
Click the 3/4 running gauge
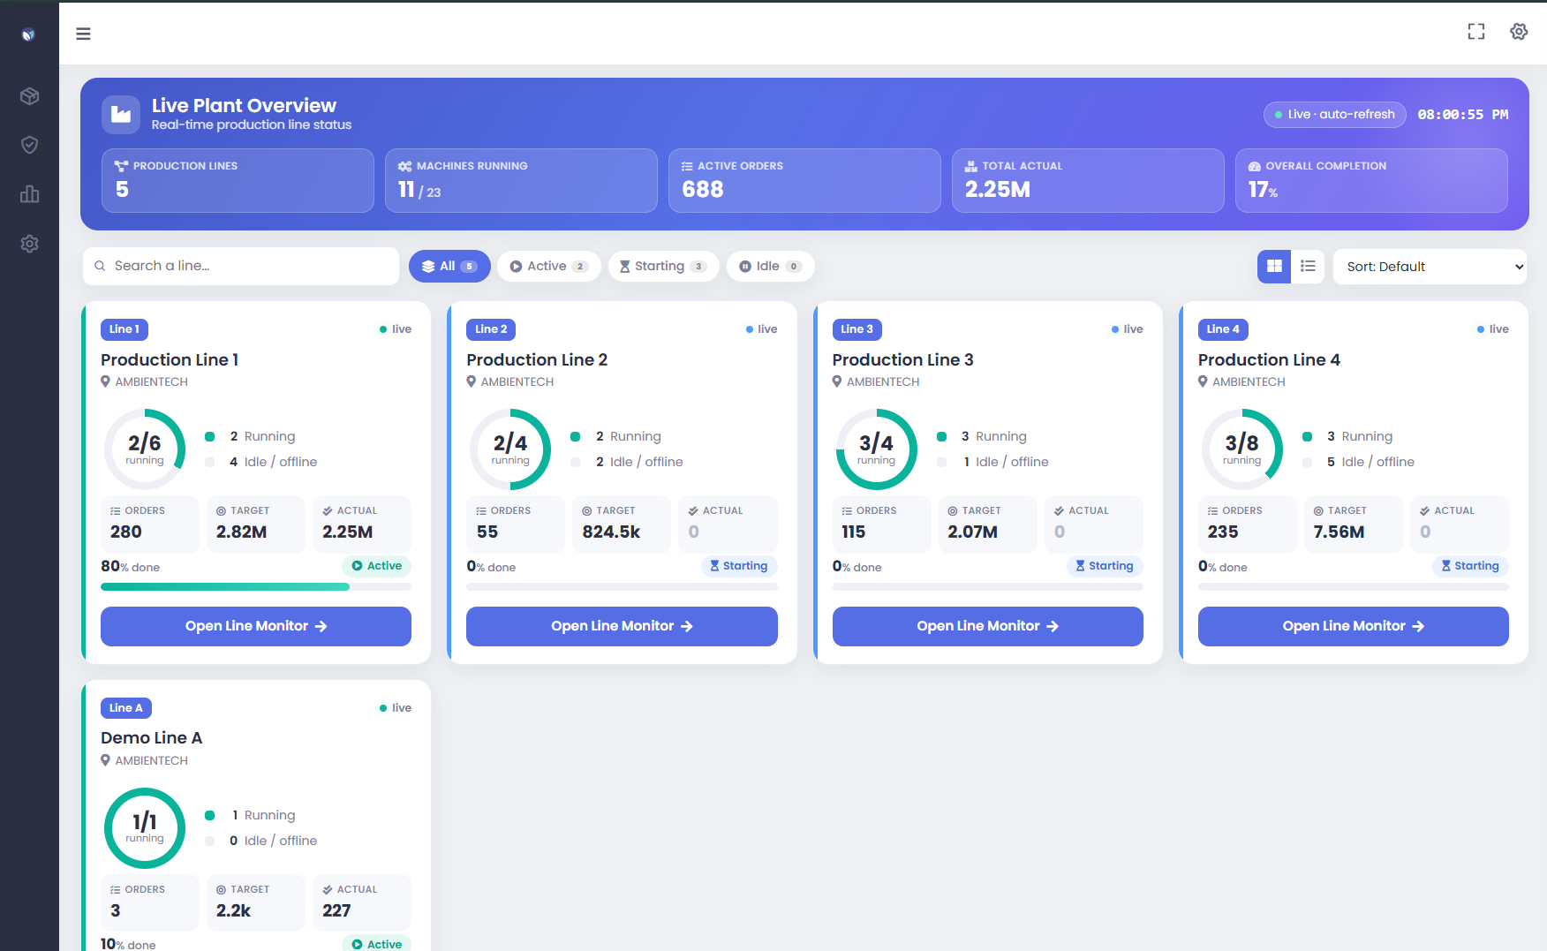877,449
